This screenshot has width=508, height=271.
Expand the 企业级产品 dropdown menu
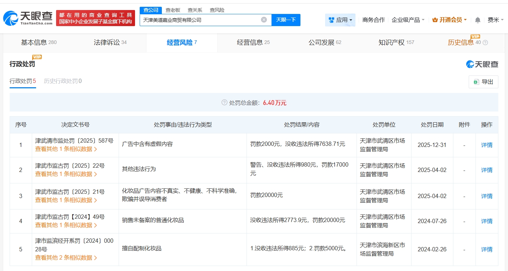pos(408,20)
